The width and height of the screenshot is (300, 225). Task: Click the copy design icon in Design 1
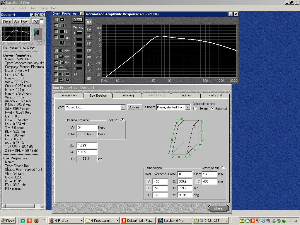coord(37,15)
